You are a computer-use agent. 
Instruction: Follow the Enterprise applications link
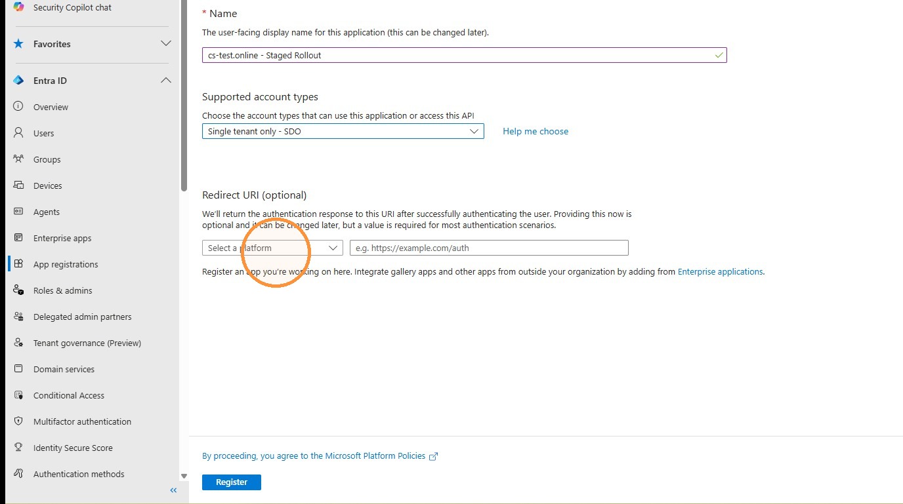coord(720,271)
